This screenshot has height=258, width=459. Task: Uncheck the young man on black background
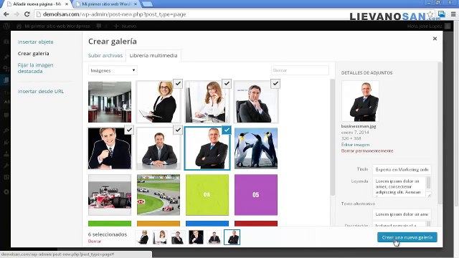point(129,130)
